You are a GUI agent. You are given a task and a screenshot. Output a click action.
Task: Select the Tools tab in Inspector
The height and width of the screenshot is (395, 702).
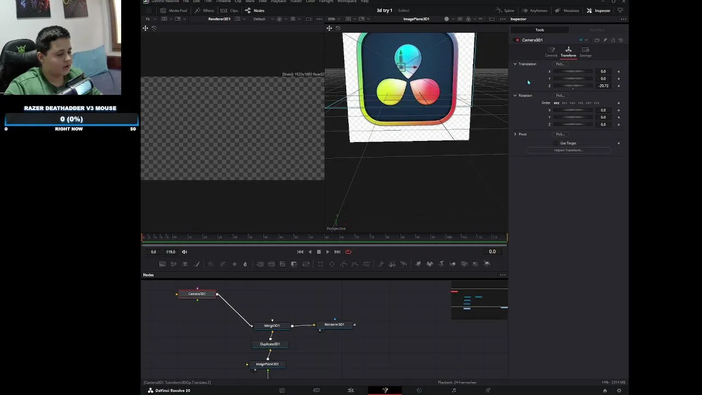[540, 30]
